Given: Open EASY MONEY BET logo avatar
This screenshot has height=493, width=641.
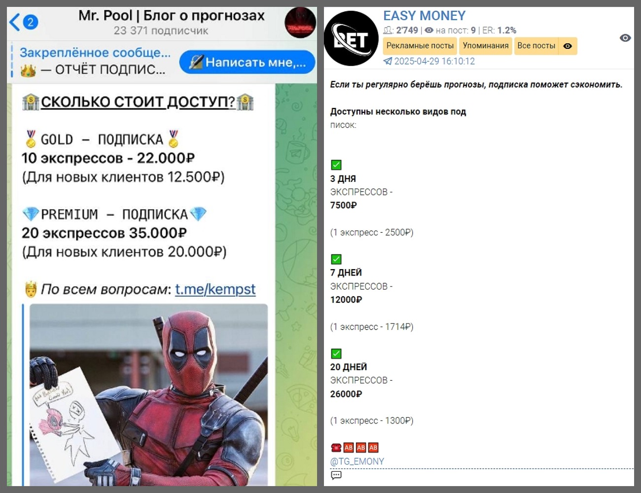Looking at the screenshot, I should (351, 38).
